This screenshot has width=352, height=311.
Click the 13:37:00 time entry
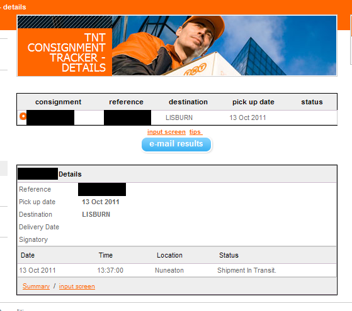point(110,270)
